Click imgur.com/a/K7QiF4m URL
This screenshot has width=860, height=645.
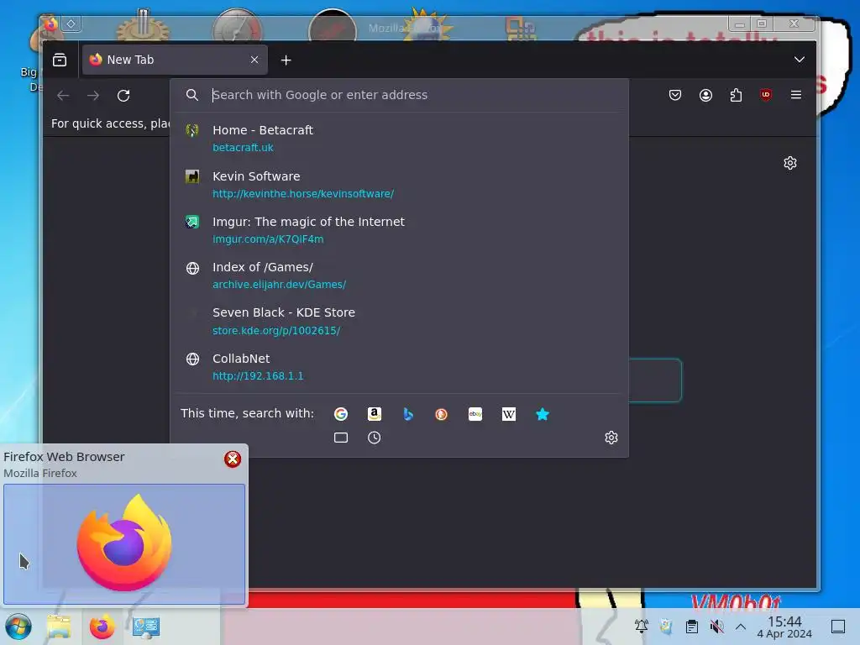point(268,239)
